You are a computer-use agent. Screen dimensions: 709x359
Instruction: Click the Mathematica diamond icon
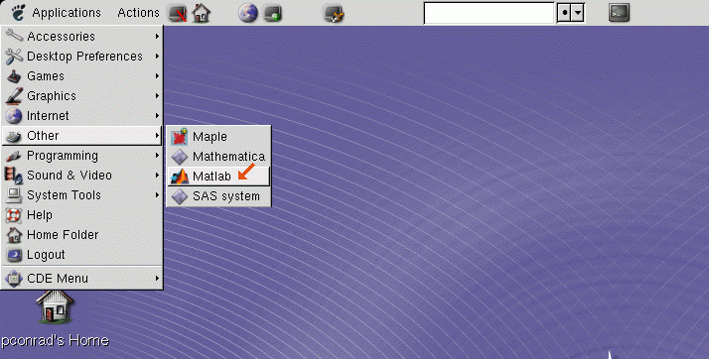[180, 157]
